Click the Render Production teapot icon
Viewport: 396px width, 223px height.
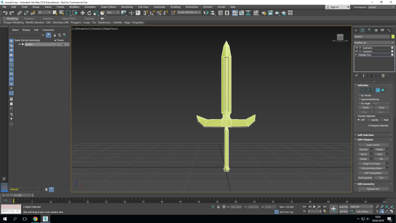(277, 13)
